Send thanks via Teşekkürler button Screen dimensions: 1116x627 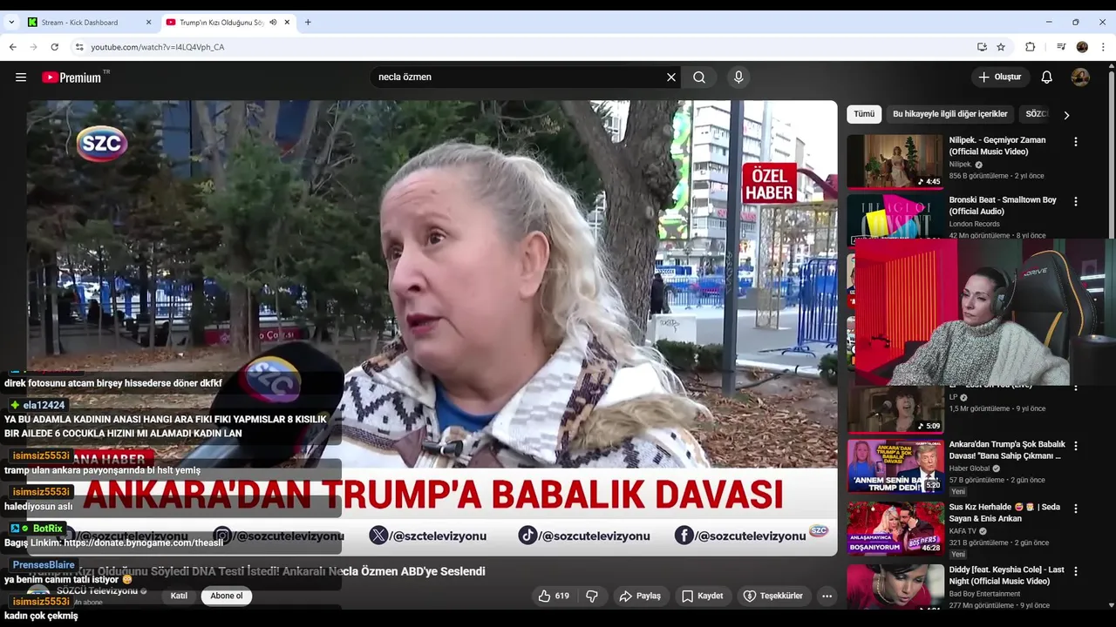tap(772, 596)
